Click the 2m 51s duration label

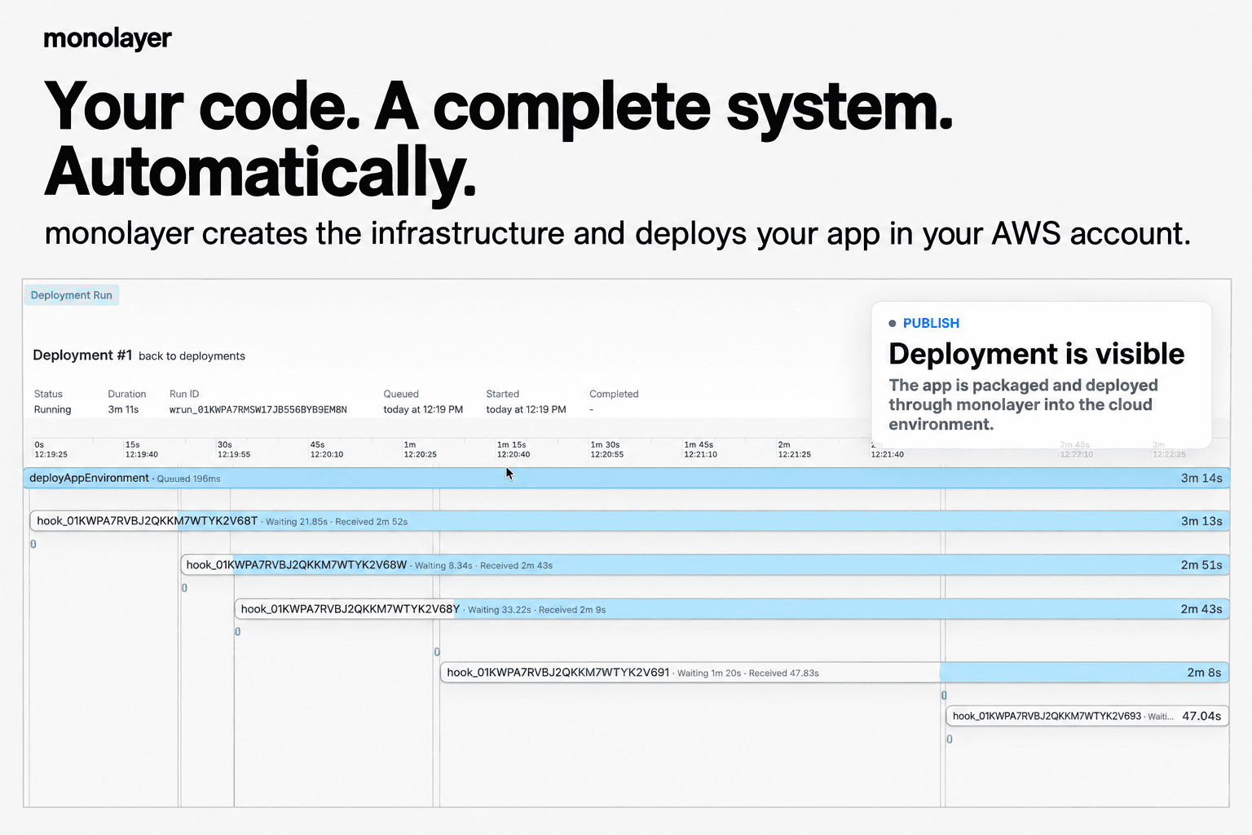tap(1201, 565)
